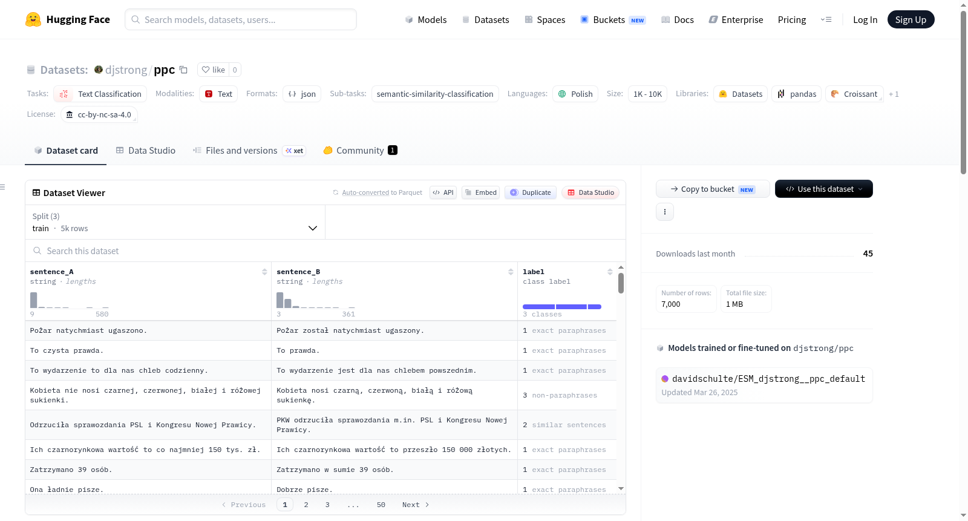This screenshot has height=521, width=968.
Task: Click the Sign Up button
Action: coord(911,19)
